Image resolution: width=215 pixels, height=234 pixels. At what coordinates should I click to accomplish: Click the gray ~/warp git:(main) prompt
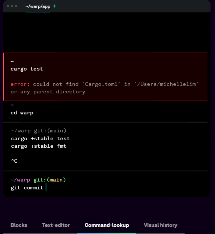pos(39,131)
